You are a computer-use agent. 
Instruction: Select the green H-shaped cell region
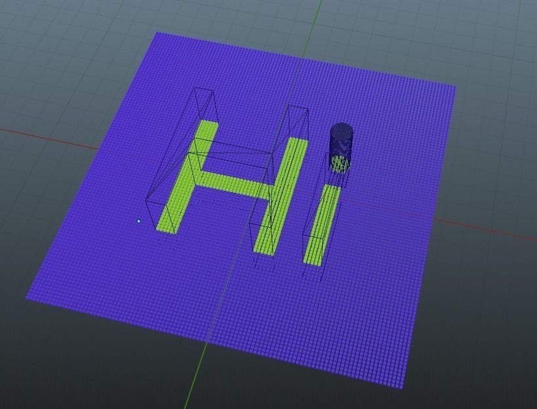click(232, 187)
